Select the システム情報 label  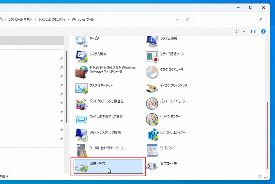tap(168, 38)
